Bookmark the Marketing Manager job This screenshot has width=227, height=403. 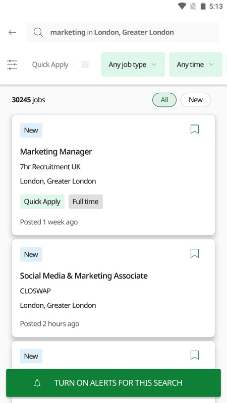tap(195, 129)
